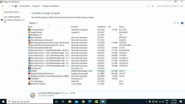The width and height of the screenshot is (185, 104).
Task: Sort by Installed On column
Action: click(x=101, y=27)
